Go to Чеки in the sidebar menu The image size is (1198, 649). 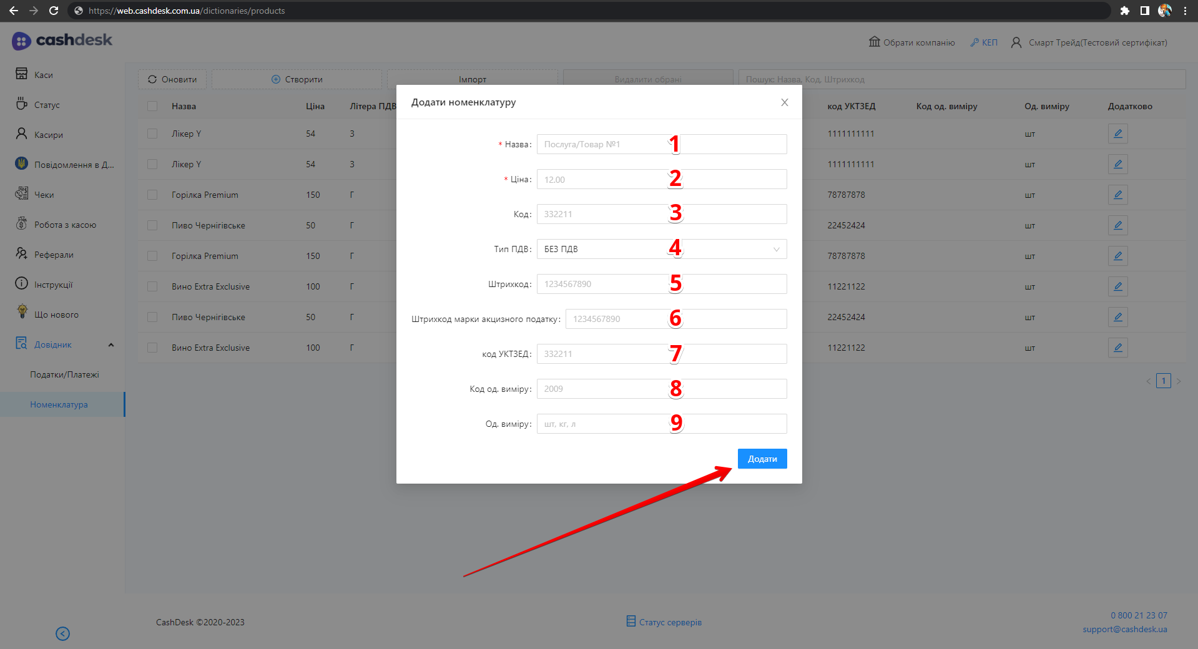click(x=44, y=195)
